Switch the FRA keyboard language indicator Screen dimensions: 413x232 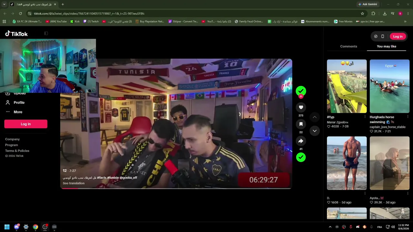pos(379,227)
